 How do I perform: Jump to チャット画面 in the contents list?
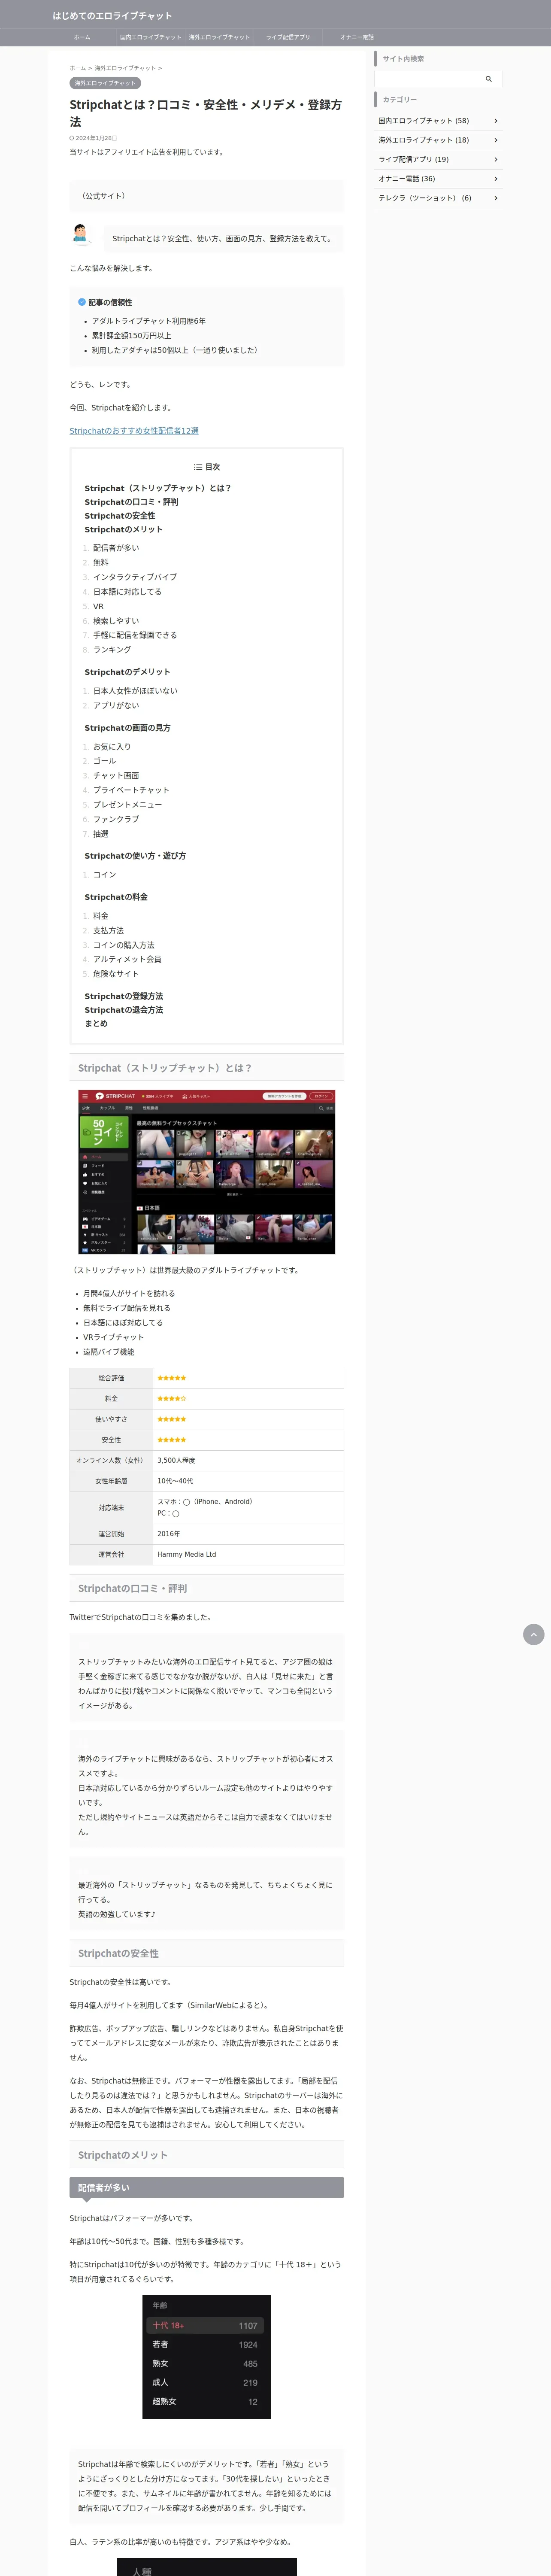coord(116,776)
